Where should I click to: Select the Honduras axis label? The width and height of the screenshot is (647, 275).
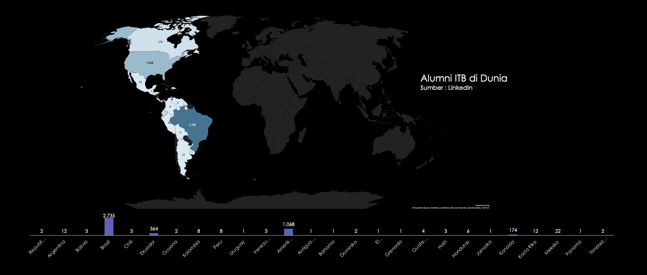coord(461,249)
